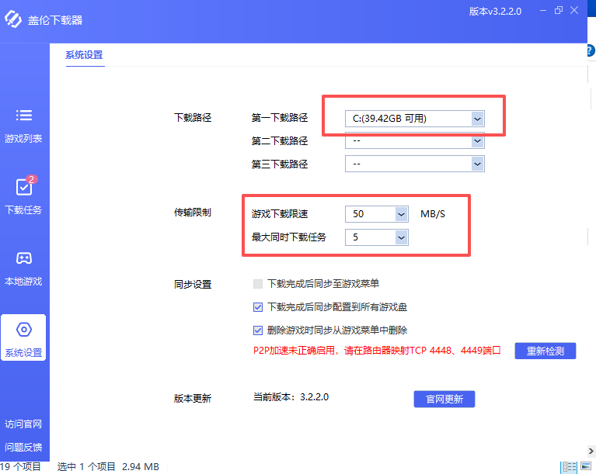Image resolution: width=596 pixels, height=474 pixels.
Task: Click the 第三下载路径 label
Action: click(x=280, y=164)
